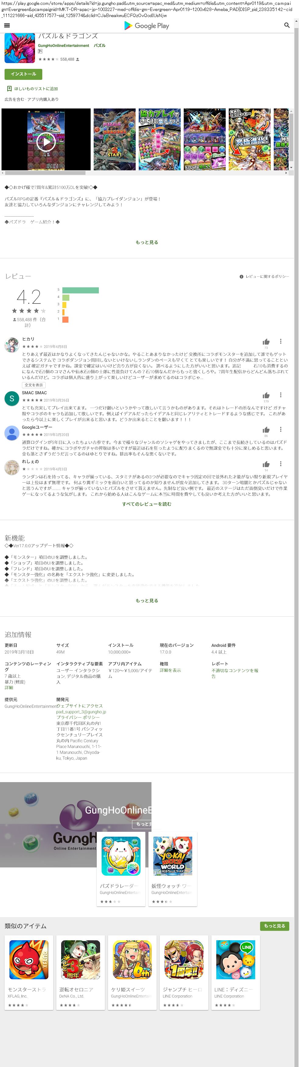The image size is (299, 1067).
Task: Click the green インストール button
Action: pyautogui.click(x=23, y=74)
